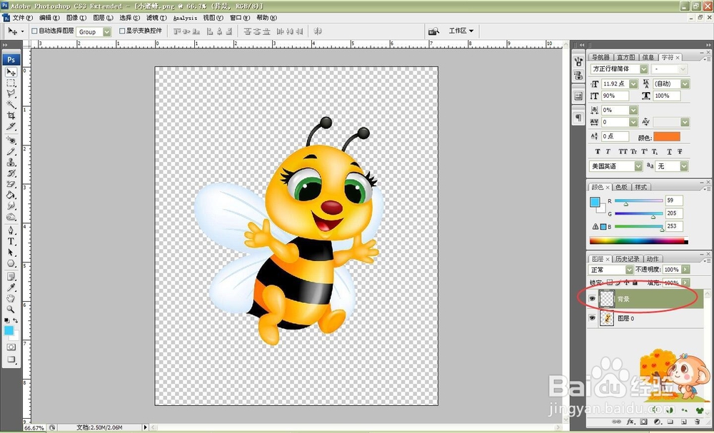The width and height of the screenshot is (714, 433).
Task: Select the History Brush tool
Action: [11, 174]
